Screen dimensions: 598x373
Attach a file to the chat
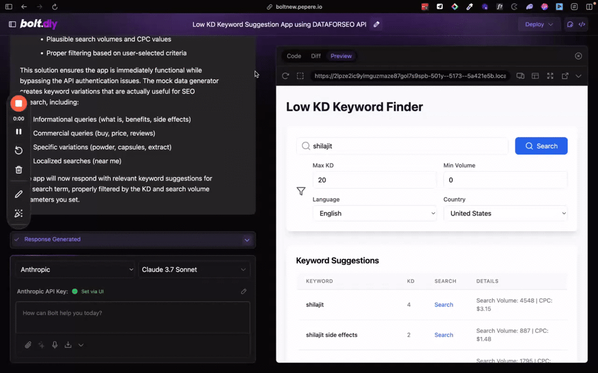click(28, 345)
